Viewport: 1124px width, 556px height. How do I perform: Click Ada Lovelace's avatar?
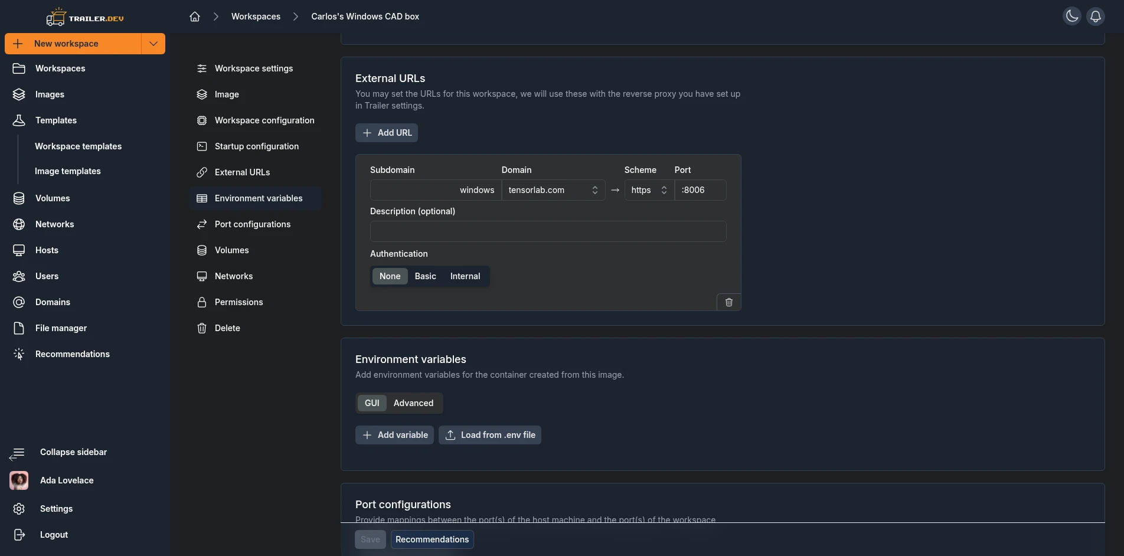click(x=19, y=480)
